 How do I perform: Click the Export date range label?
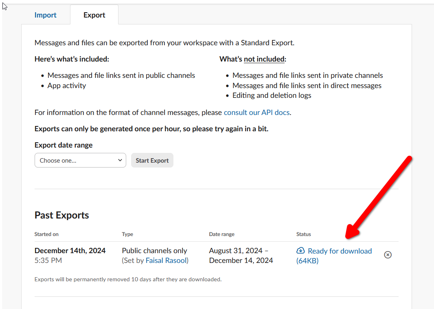point(64,145)
